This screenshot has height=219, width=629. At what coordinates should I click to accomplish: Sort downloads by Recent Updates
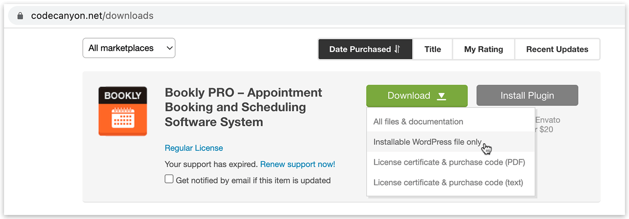pos(557,49)
